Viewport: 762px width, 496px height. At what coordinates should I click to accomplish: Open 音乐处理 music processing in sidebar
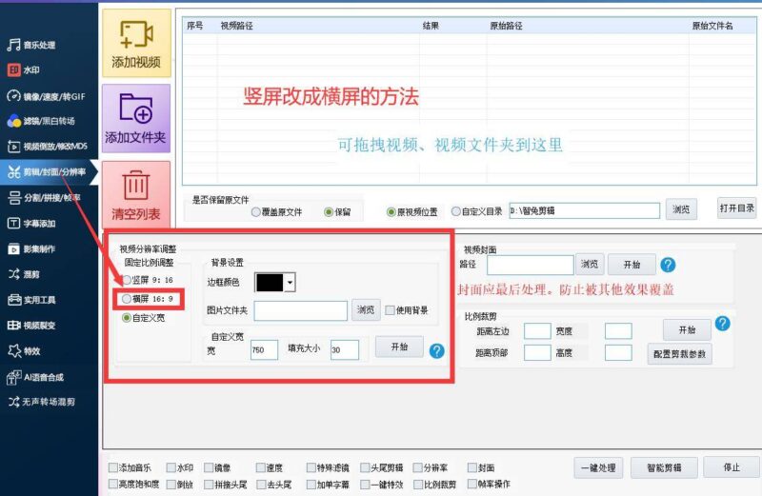pos(31,45)
